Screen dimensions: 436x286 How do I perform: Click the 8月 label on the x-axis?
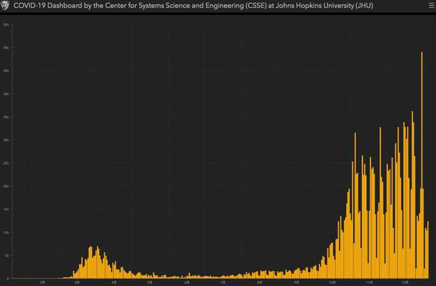tap(260, 282)
